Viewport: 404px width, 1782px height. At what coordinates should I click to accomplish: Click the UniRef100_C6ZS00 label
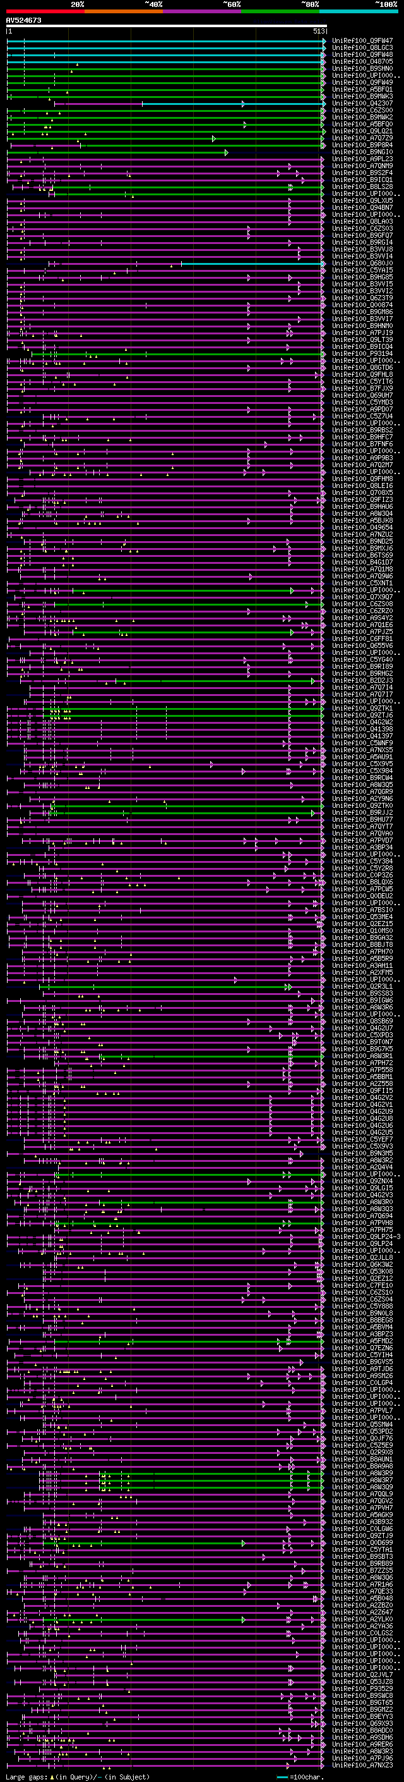click(362, 110)
